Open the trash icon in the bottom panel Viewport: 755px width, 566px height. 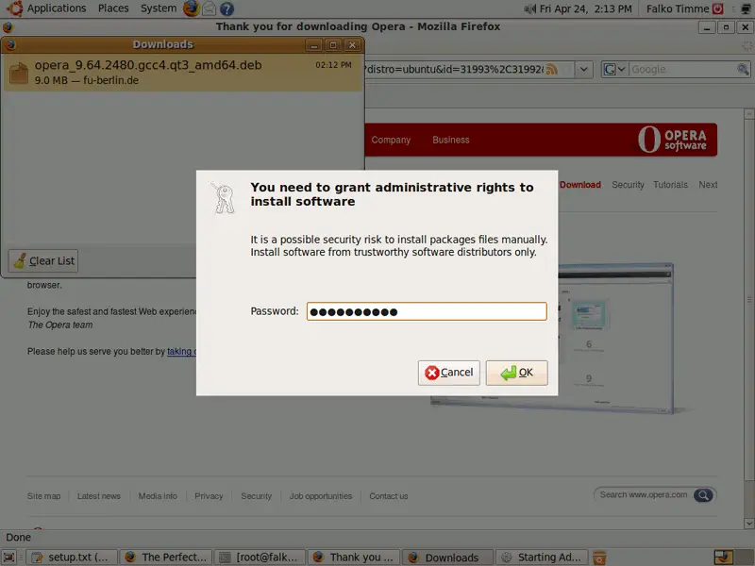click(x=599, y=558)
